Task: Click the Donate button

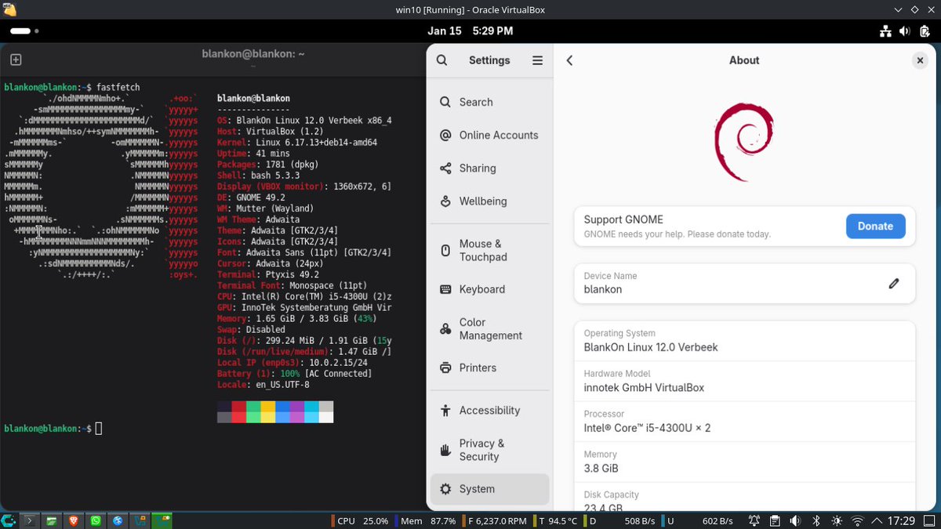Action: [875, 226]
